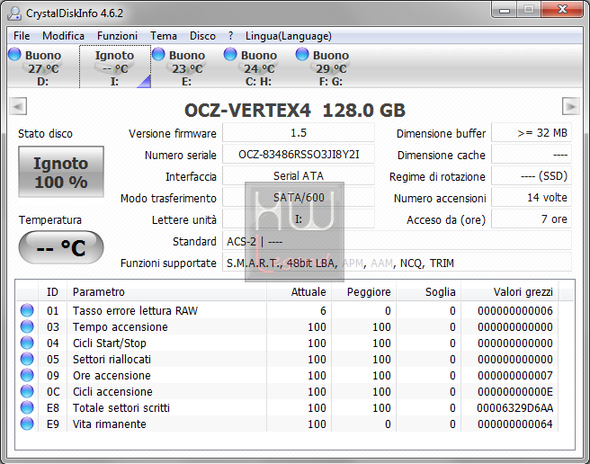This screenshot has width=590, height=464.
Task: Click the Temperatura label
Action: 50,219
